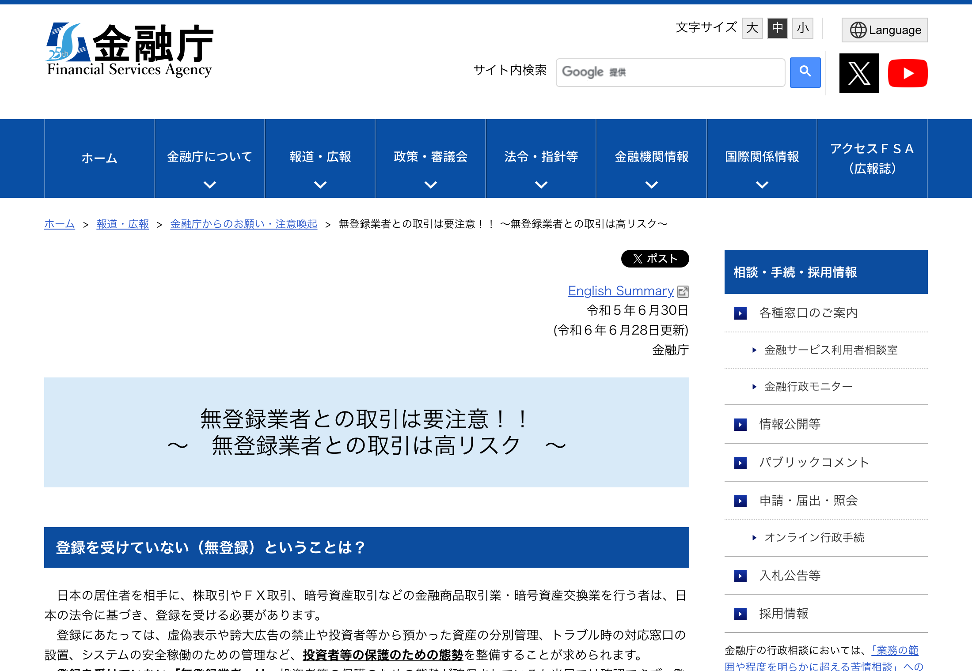Click small triangle beside 金融サービス利用者相談室
The image size is (972, 671).
coord(755,350)
